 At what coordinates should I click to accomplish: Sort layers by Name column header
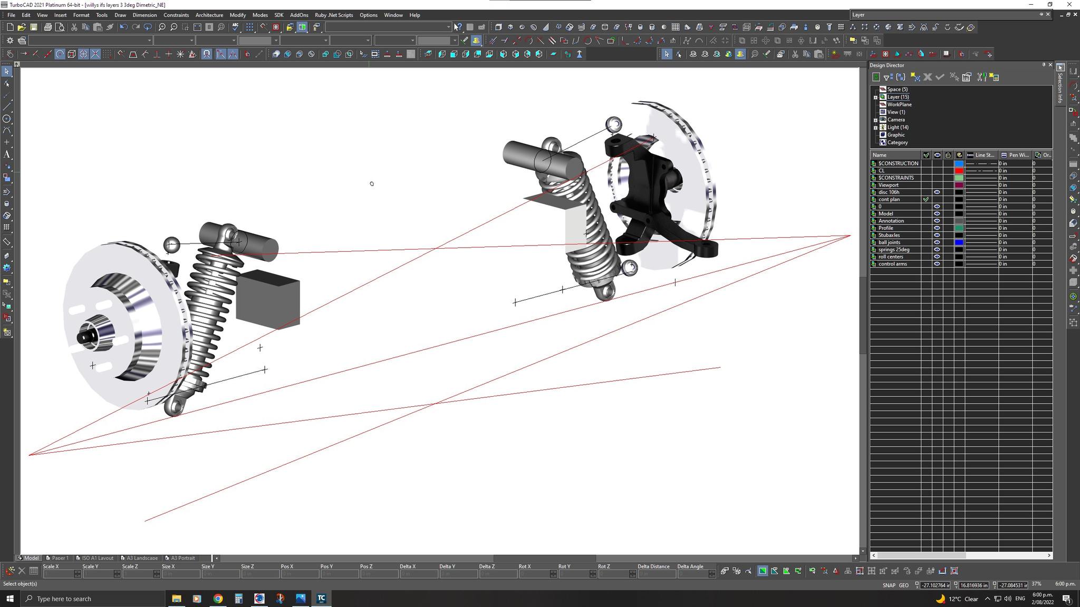(x=894, y=155)
